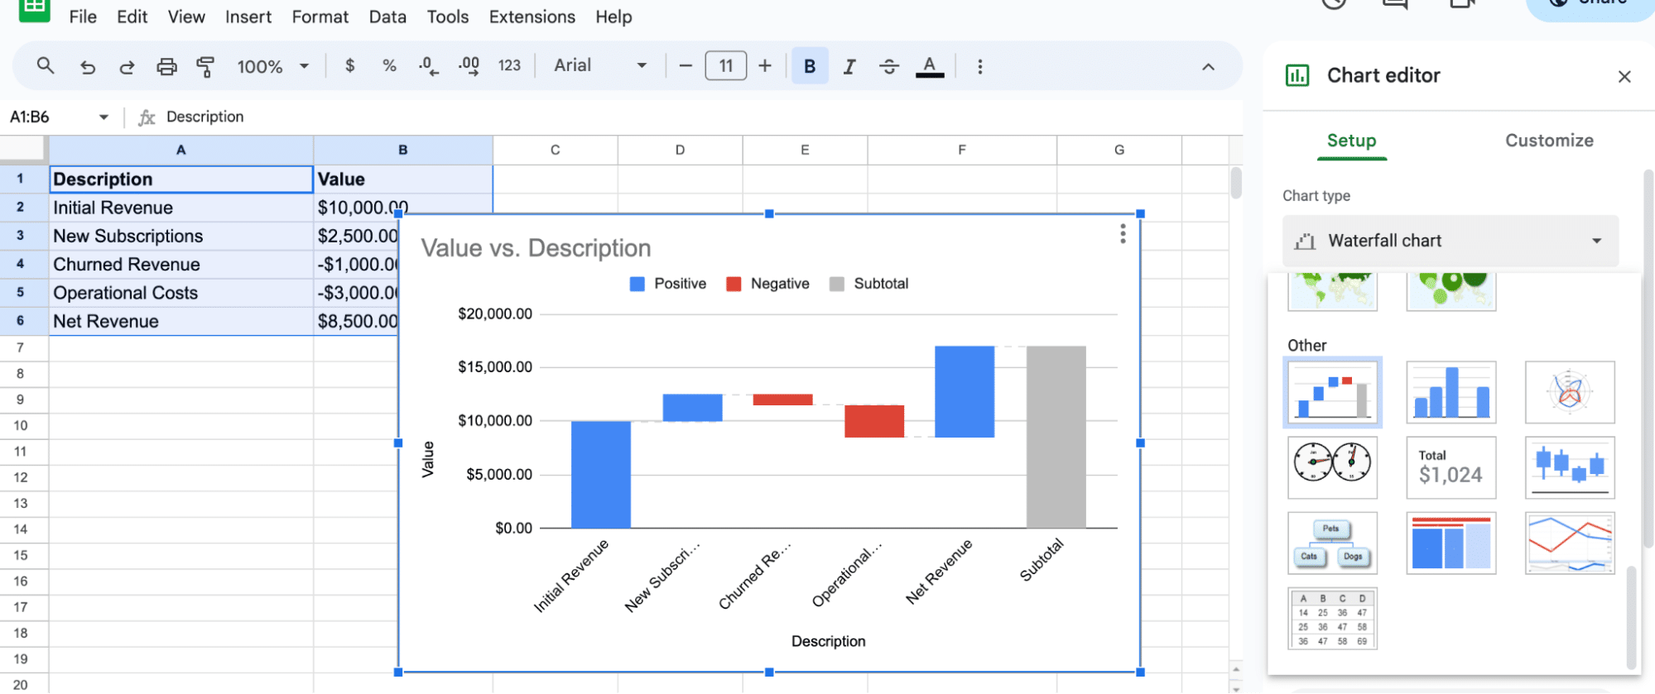Screen dimensions: 1655x694
Task: Select the table chart thumbnail
Action: 1332,618
